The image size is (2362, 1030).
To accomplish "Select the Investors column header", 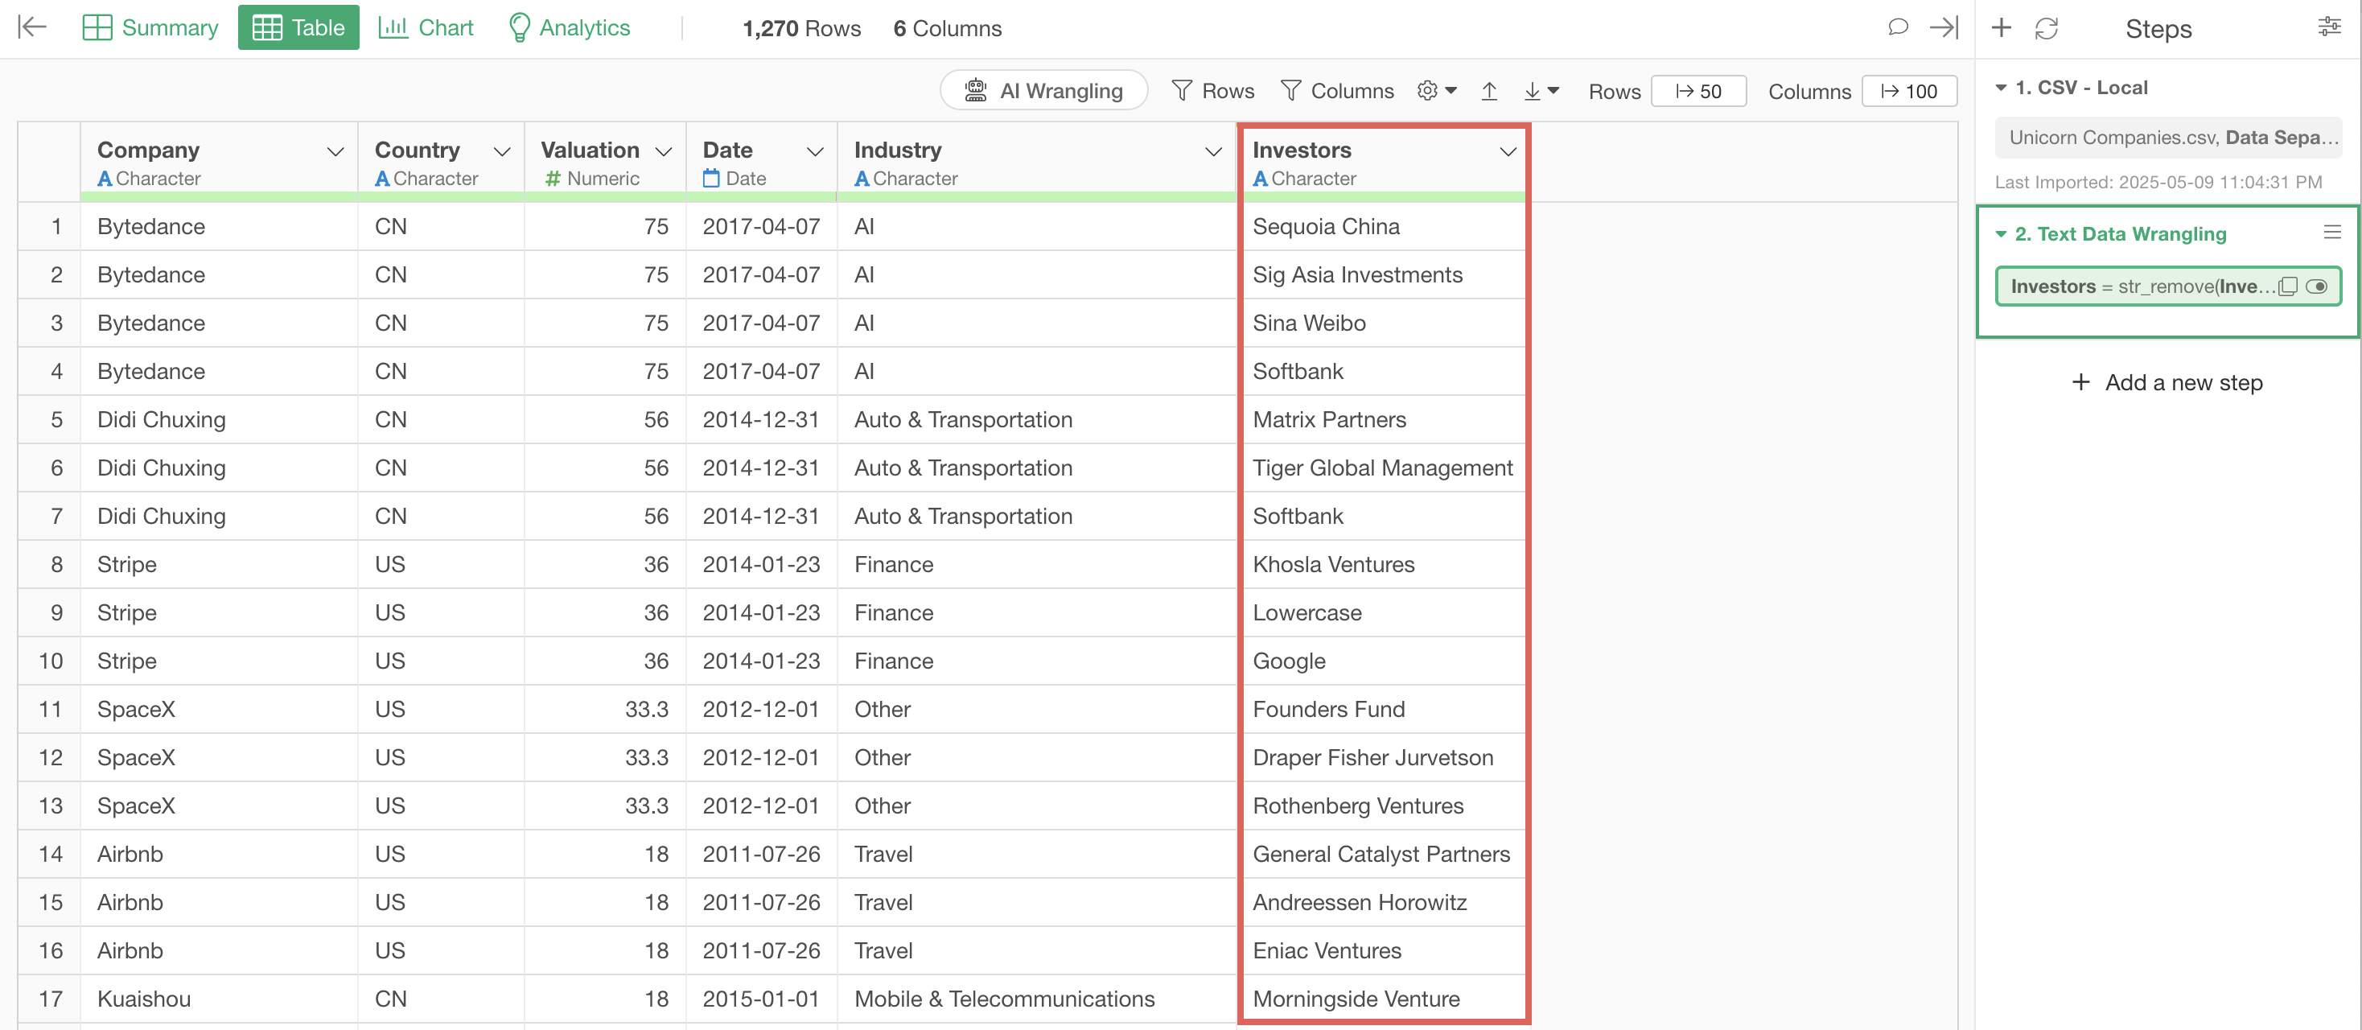I will click(1384, 163).
